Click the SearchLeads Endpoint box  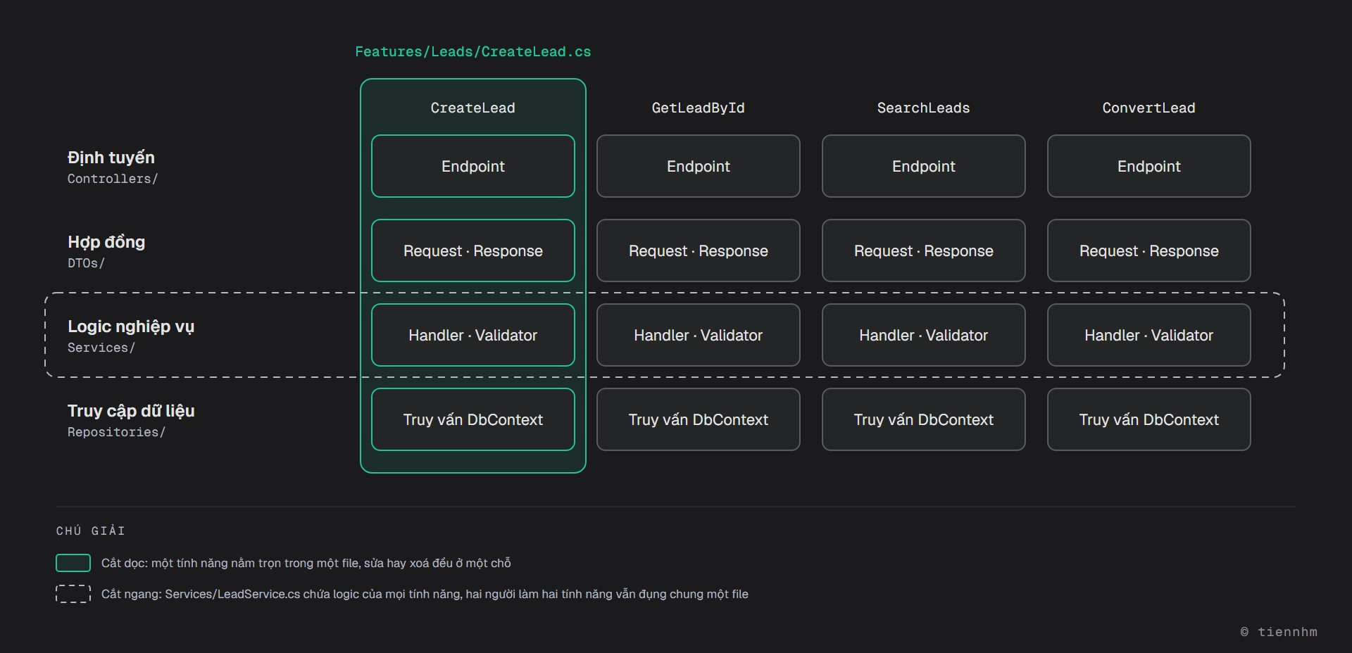pyautogui.click(x=924, y=166)
